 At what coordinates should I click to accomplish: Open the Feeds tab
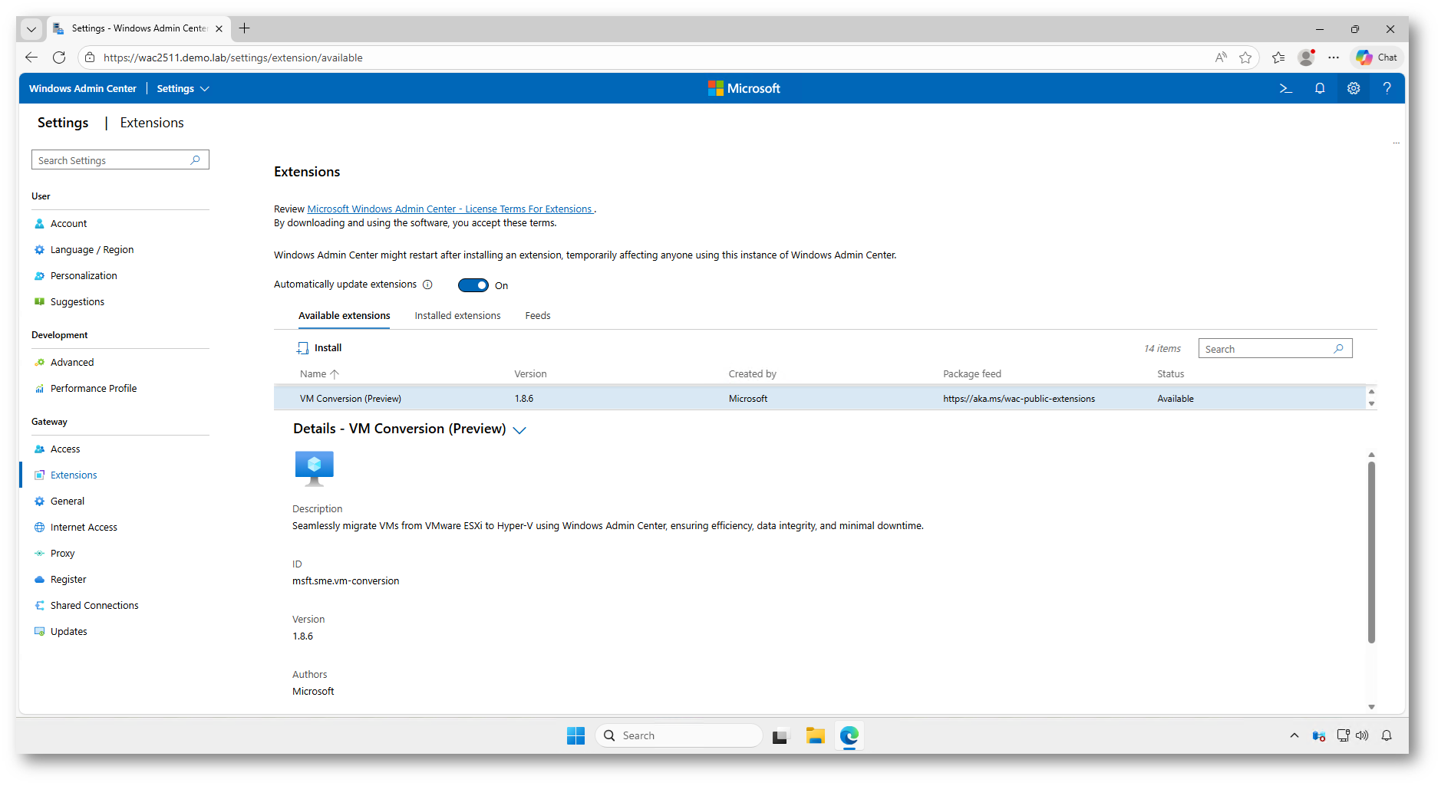(537, 316)
